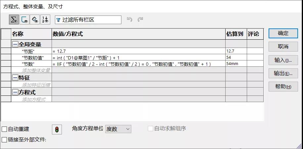Viewport: 303px width, 149px height.
Task: Click the 54 evaluated value cell
Action: 236,57
